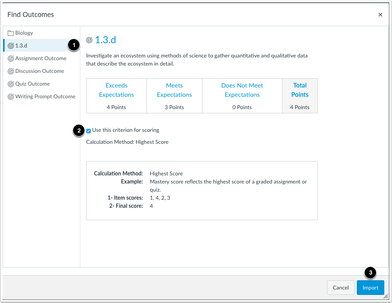
Task: Click the Cancel button
Action: (x=341, y=288)
